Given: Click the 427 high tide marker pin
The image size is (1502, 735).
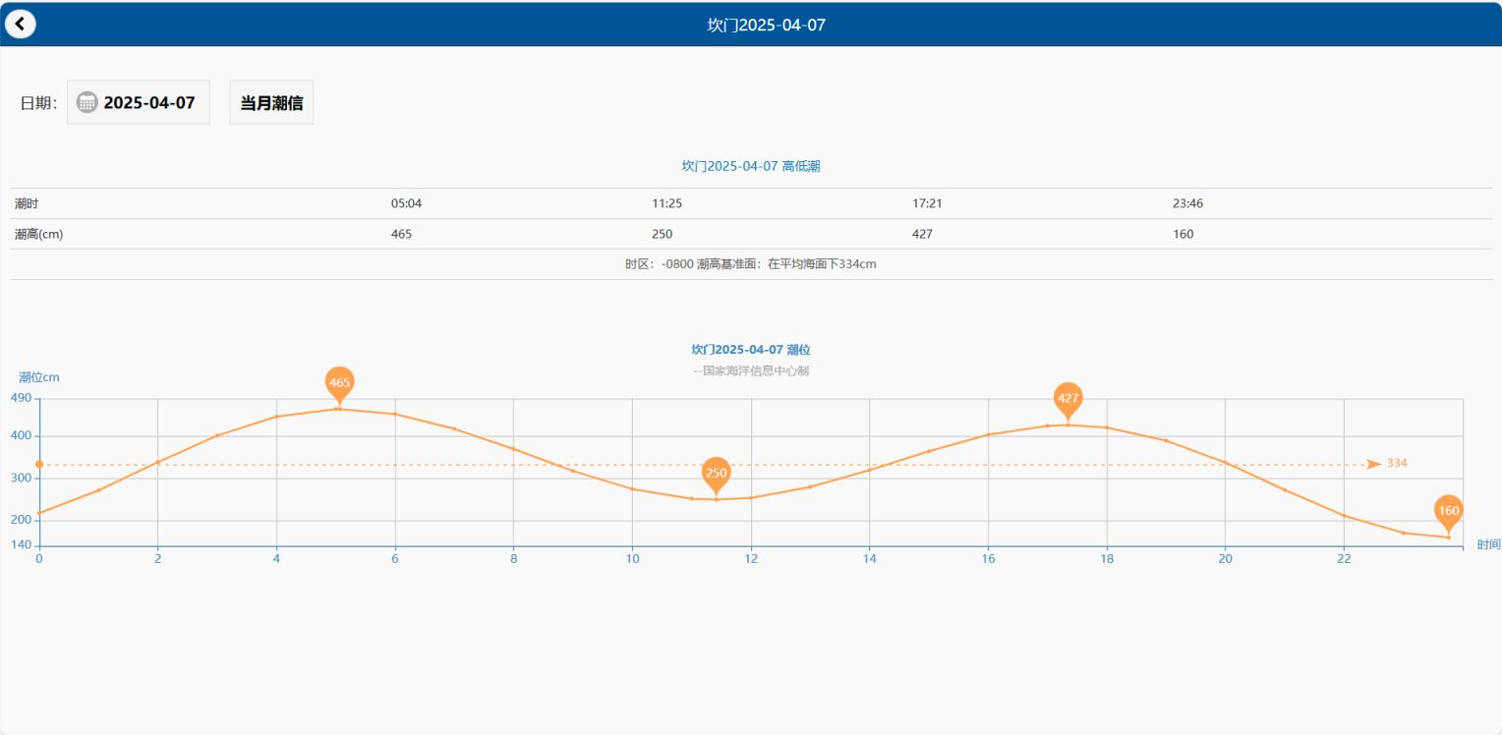Looking at the screenshot, I should click(x=1068, y=399).
